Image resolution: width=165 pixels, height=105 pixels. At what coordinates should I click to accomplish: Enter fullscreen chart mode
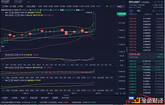[111, 6]
